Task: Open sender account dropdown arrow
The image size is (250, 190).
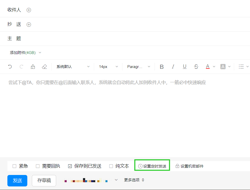Action: [116, 180]
